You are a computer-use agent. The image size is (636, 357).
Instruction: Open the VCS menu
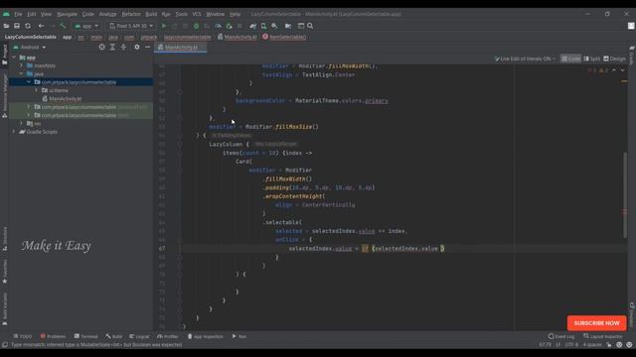pos(197,14)
